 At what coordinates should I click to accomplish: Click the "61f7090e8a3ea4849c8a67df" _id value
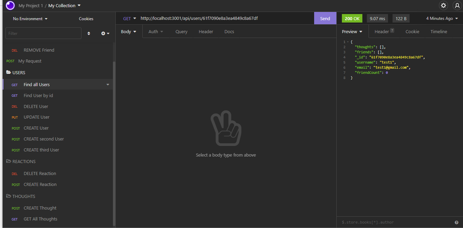point(396,57)
